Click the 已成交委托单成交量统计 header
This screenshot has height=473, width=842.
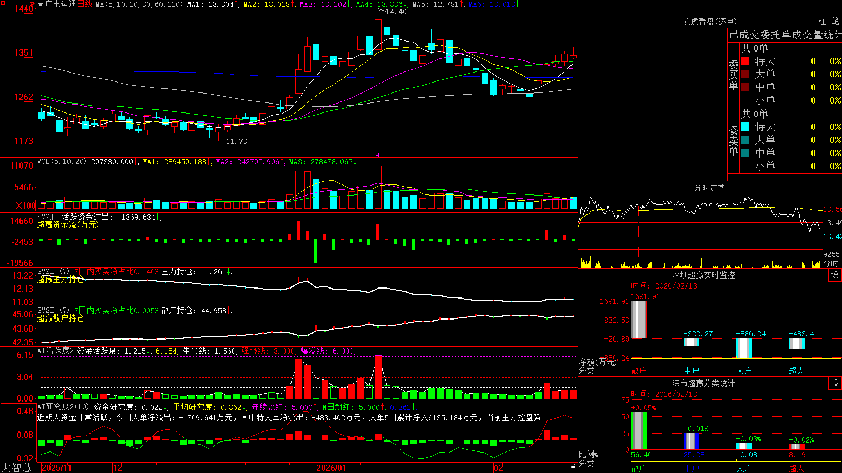tap(785, 35)
